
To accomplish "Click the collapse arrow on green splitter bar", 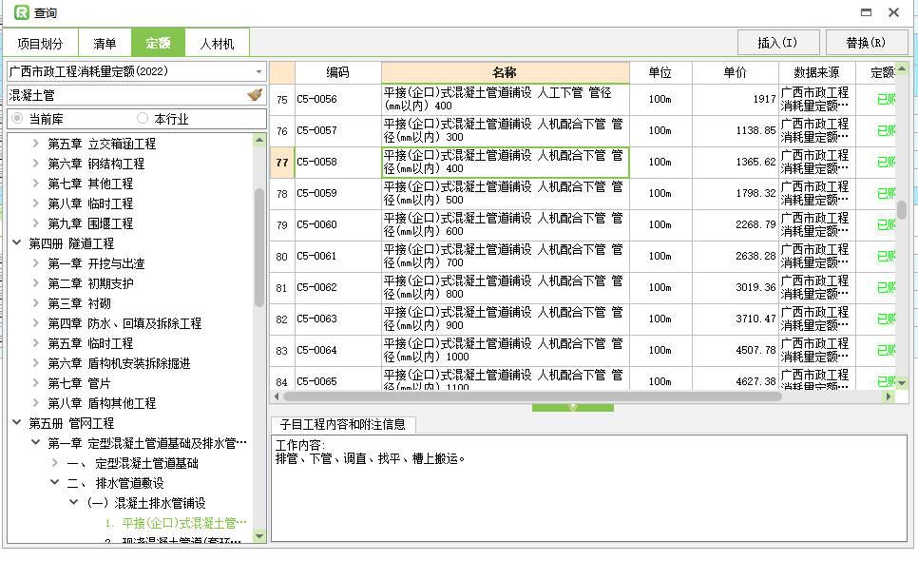I will [573, 408].
